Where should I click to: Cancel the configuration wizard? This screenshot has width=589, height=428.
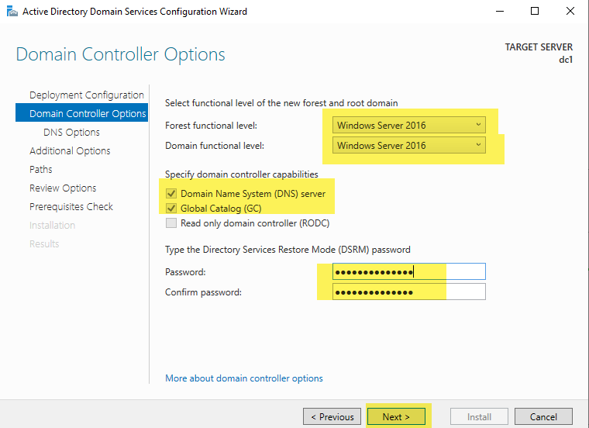[x=543, y=416]
